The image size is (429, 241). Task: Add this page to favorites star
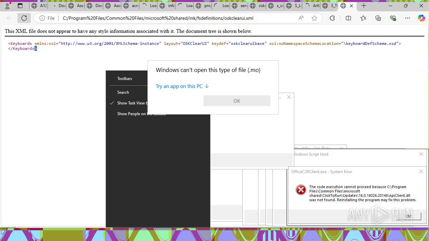click(314, 18)
